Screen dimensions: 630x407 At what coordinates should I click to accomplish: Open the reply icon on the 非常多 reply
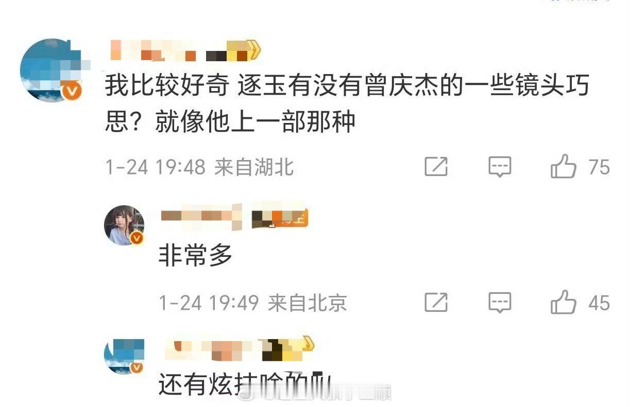tap(499, 303)
